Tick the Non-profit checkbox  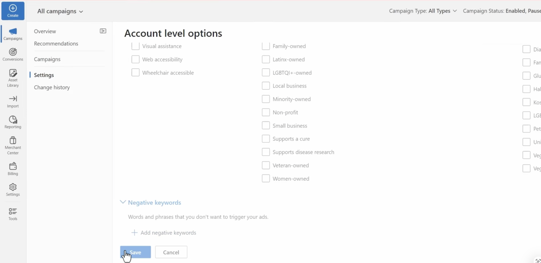coord(266,112)
